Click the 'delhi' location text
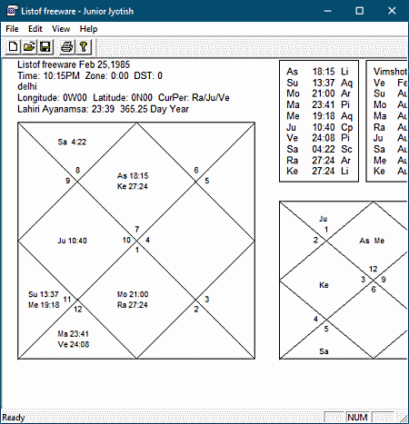Viewport: 409px width, 424px height. [27, 86]
